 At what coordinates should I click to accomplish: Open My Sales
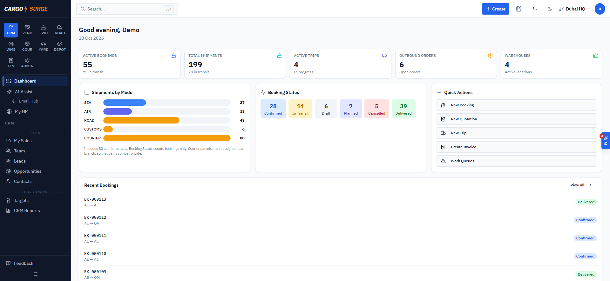[x=36, y=141]
